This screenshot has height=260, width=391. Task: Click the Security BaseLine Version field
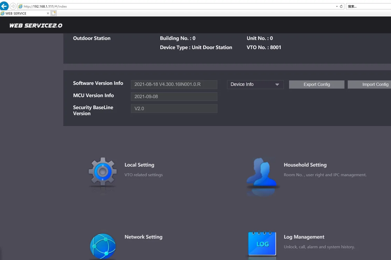pos(174,109)
